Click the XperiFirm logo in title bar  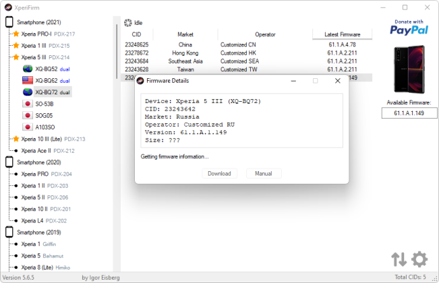click(x=8, y=7)
